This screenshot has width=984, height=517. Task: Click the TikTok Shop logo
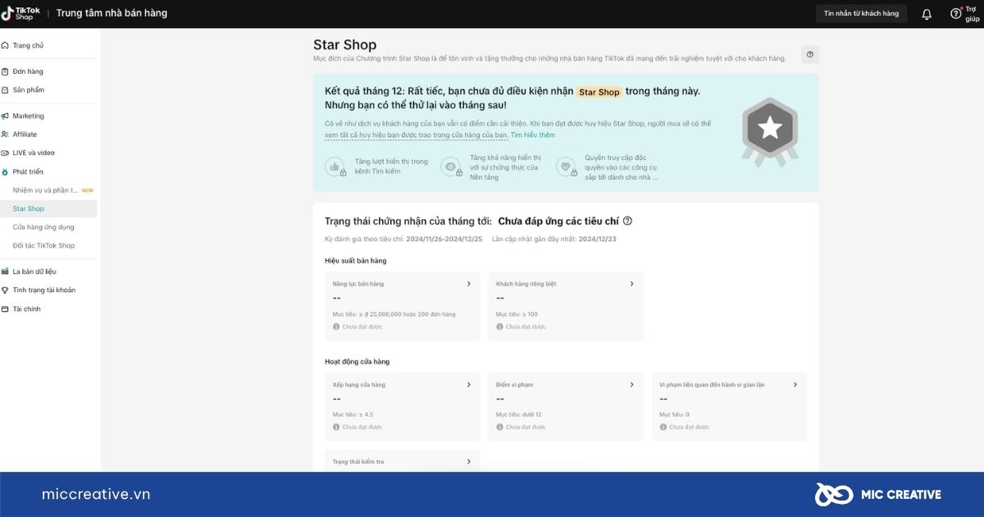click(x=20, y=13)
